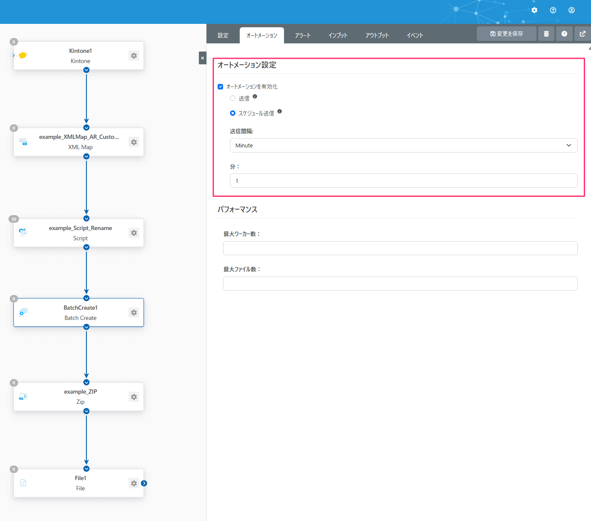Click Kintone1 left input expander arrow
Image resolution: width=591 pixels, height=521 pixels.
coord(14,56)
